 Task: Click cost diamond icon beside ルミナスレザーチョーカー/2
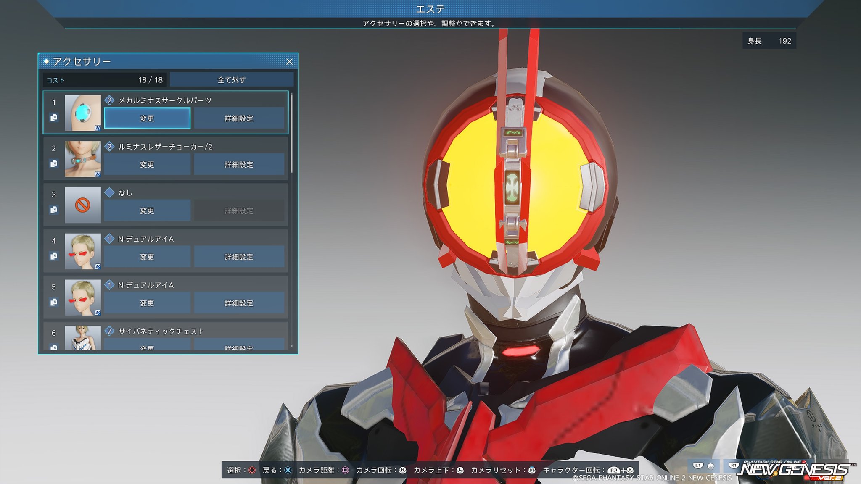[109, 146]
